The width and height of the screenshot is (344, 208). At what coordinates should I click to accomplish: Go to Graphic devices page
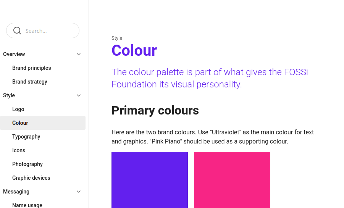coord(31,178)
